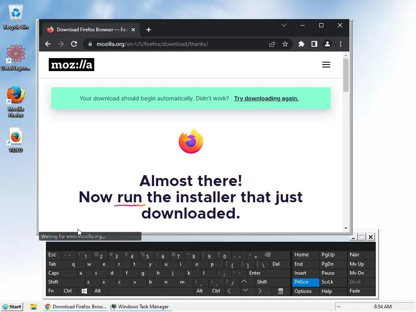The width and height of the screenshot is (416, 312).
Task: Switch to Download Firefox taskbar item
Action: coord(76,307)
